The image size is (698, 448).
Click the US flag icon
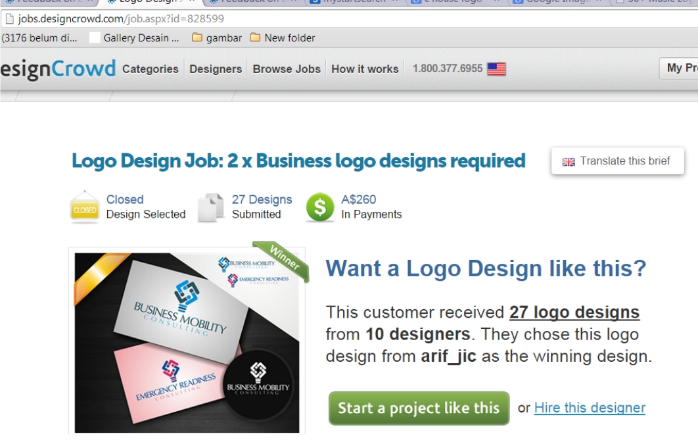[x=496, y=69]
